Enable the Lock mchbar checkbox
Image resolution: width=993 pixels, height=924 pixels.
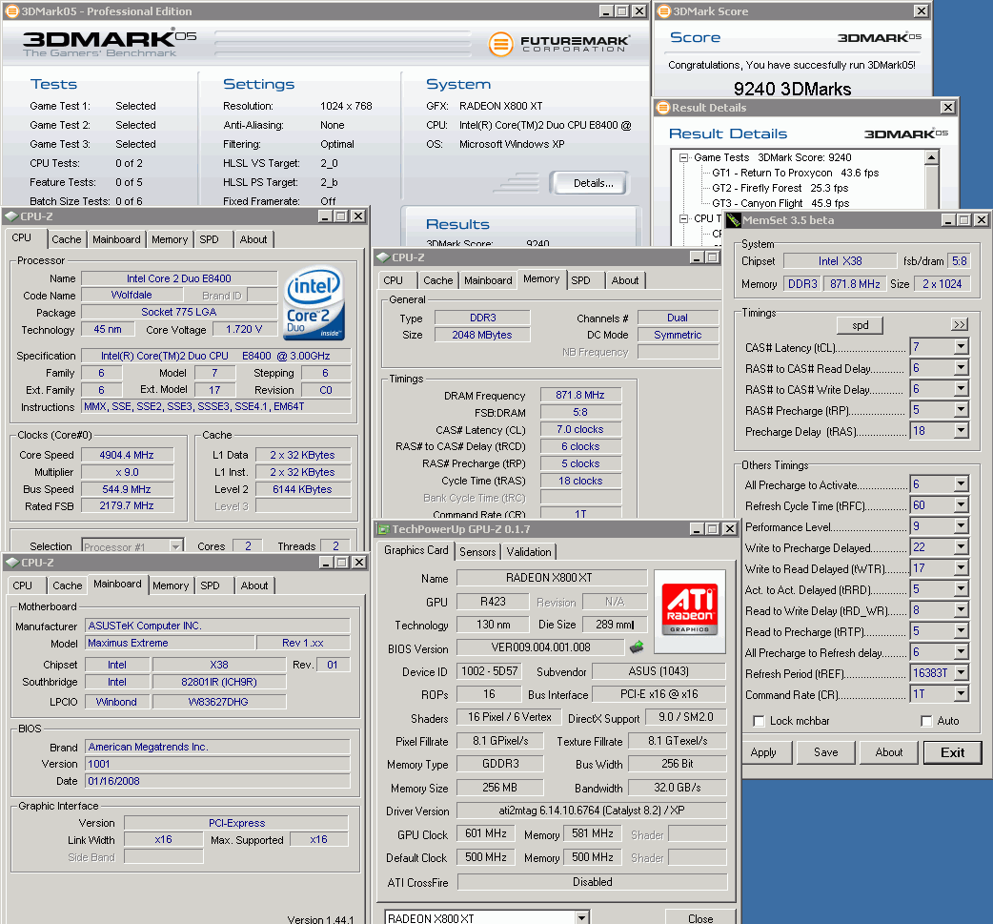pos(758,721)
